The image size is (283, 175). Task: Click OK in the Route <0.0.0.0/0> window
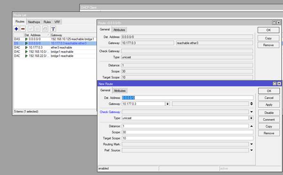point(268,30)
